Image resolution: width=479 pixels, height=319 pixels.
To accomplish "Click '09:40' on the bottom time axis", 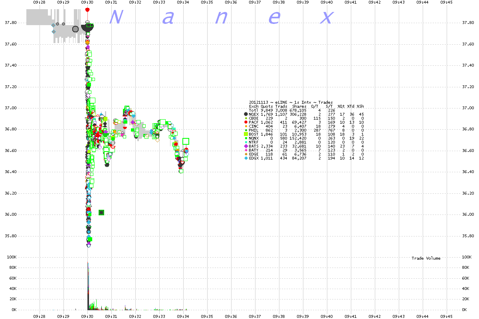I will tap(327, 316).
